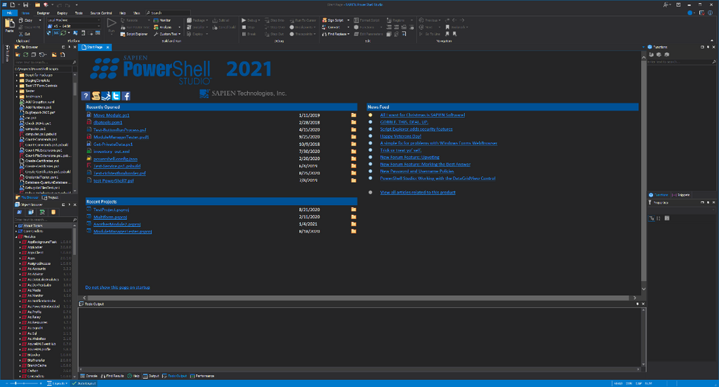Click Do not show this page on startup
Screen dimensions: 719x387
[x=117, y=287]
